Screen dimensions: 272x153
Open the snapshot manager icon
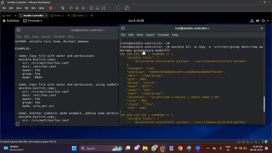pos(83,8)
